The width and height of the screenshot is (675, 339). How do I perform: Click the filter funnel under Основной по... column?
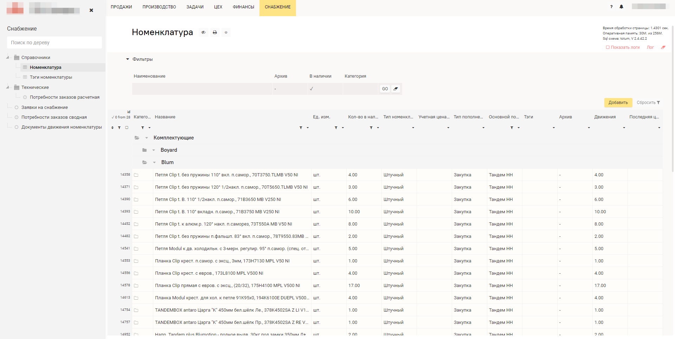[x=512, y=128]
